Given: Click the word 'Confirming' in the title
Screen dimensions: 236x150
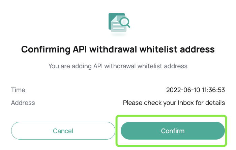Looking at the screenshot, I should click(46, 50).
